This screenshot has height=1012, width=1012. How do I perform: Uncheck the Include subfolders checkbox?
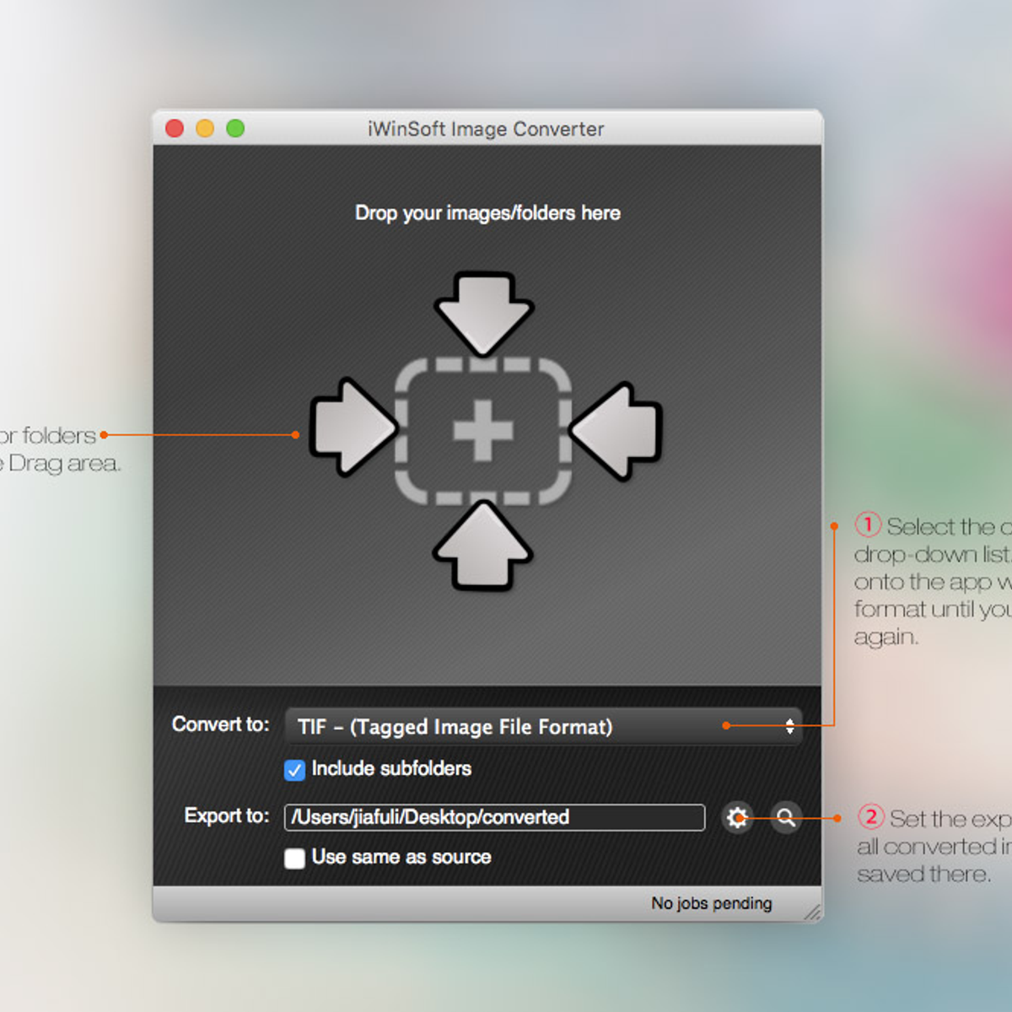[x=294, y=770]
